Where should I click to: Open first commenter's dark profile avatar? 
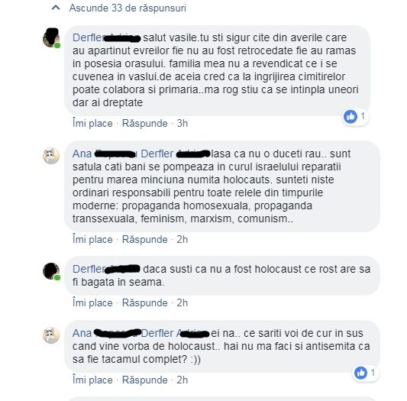pos(51,38)
